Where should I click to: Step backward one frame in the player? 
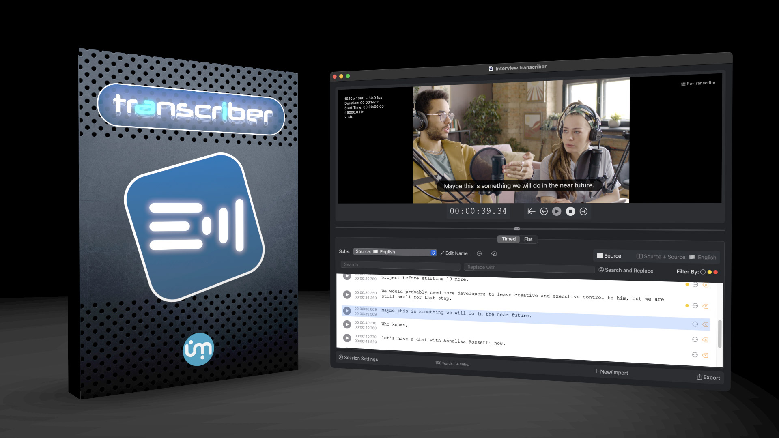point(544,211)
